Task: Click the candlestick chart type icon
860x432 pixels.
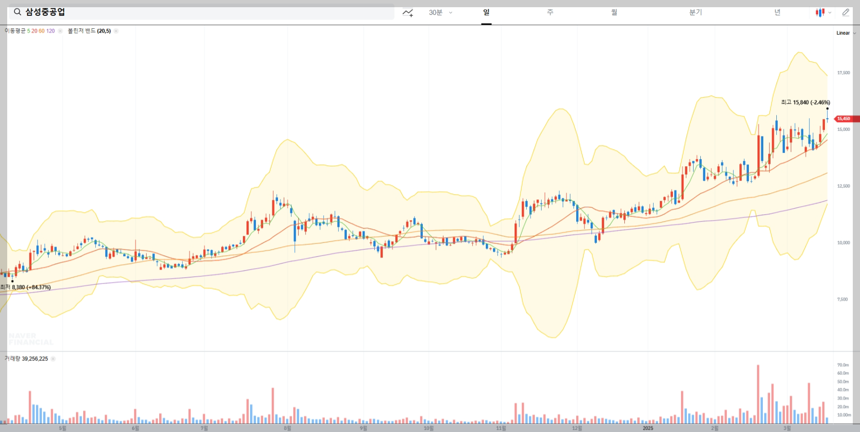Action: point(820,12)
